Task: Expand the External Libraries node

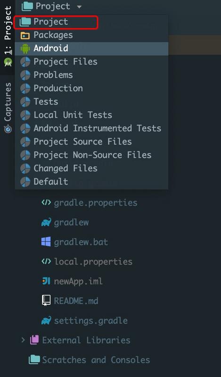Action: [x=23, y=340]
